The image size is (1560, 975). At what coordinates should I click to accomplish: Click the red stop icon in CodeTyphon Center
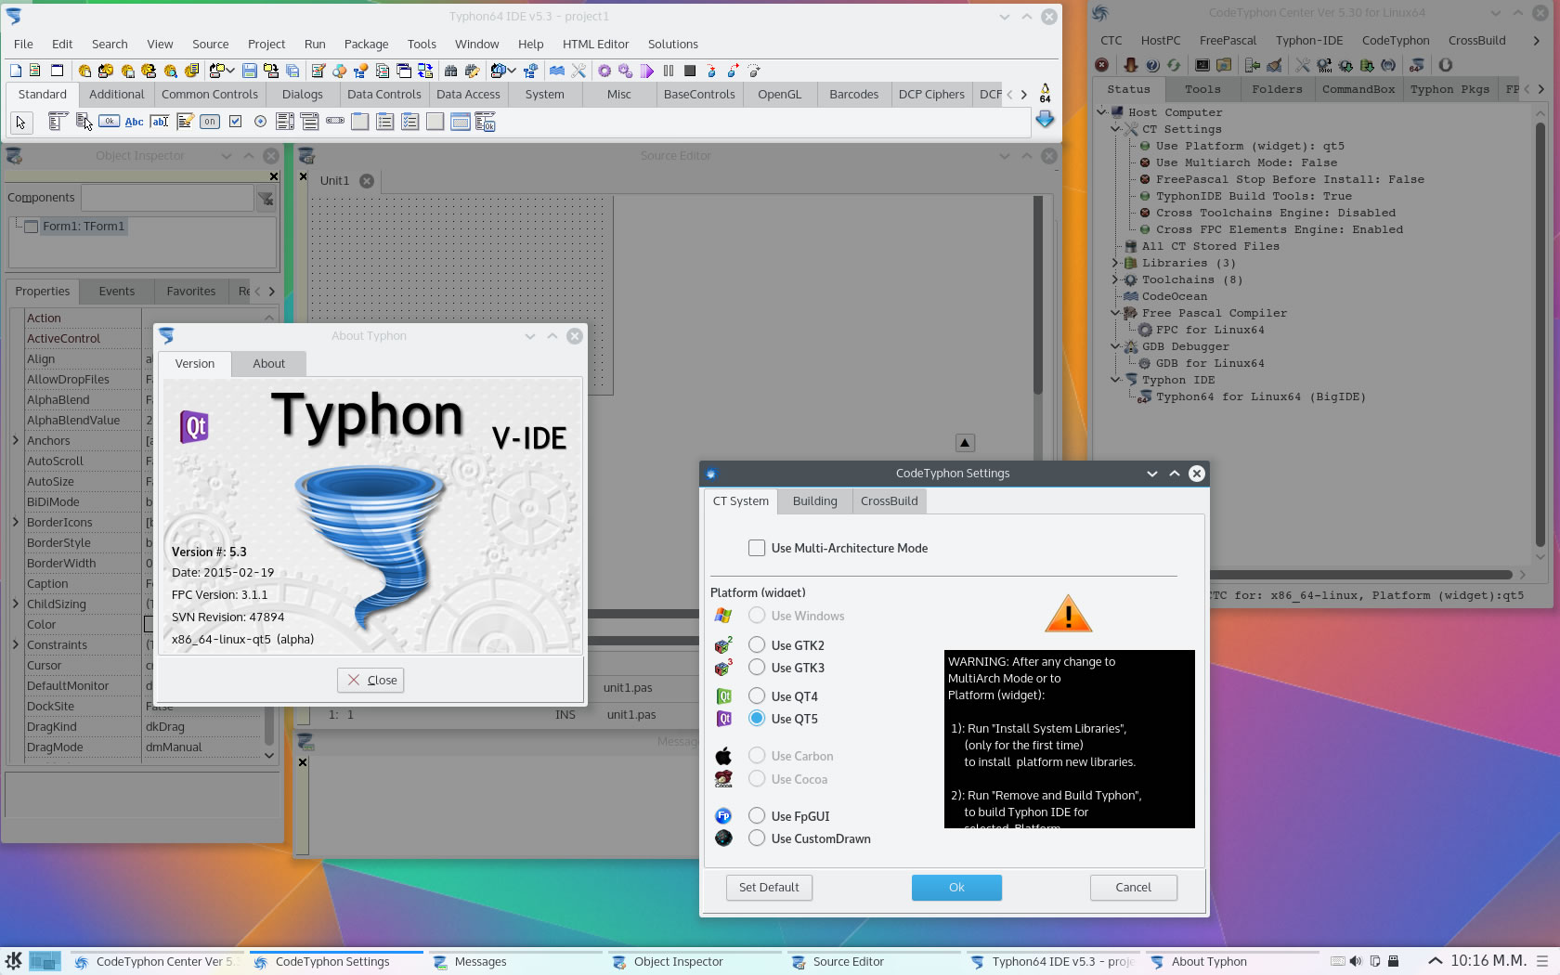(x=1101, y=65)
